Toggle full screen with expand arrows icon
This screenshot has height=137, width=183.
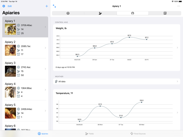coord(54,6)
